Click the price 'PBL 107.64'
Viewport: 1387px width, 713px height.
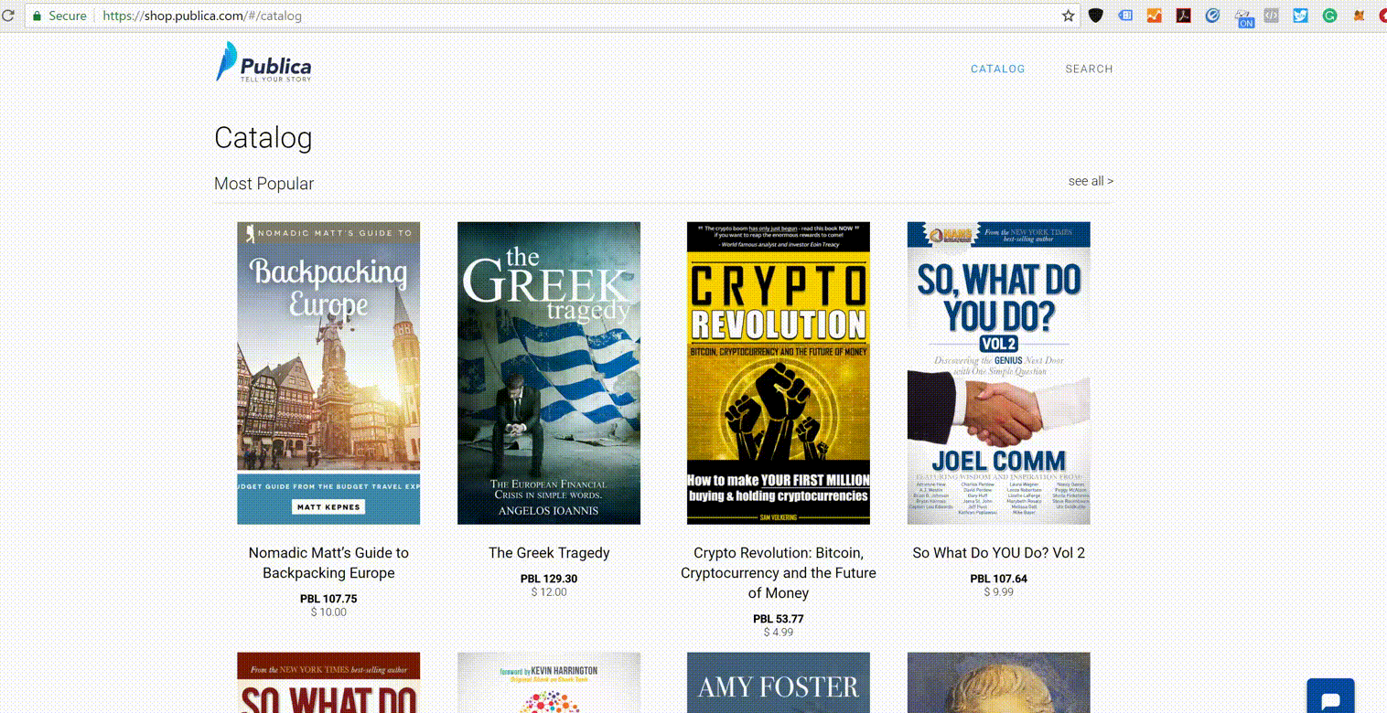pos(999,579)
